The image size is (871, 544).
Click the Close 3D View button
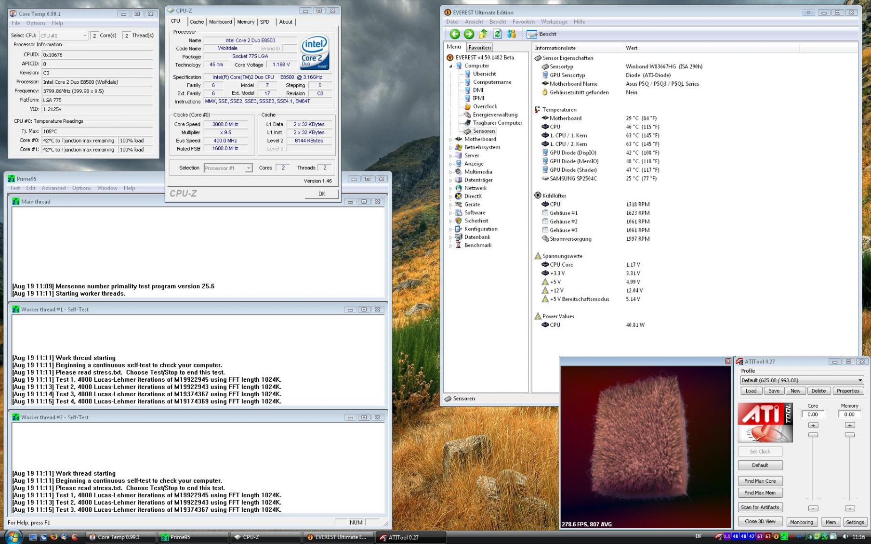(x=760, y=521)
